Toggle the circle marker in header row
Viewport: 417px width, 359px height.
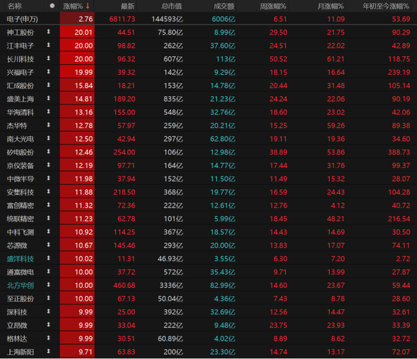click(x=52, y=5)
